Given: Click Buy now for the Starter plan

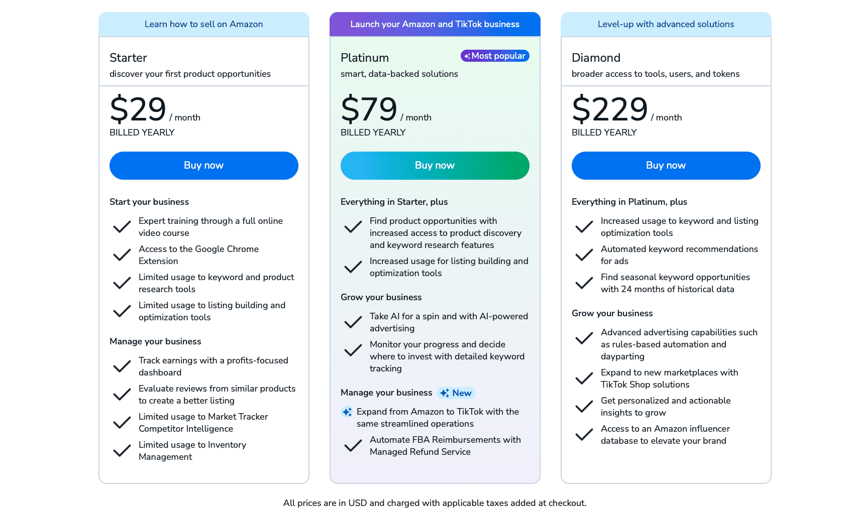Looking at the screenshot, I should 203,166.
